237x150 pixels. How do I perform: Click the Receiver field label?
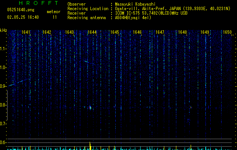pyautogui.click(x=76, y=13)
